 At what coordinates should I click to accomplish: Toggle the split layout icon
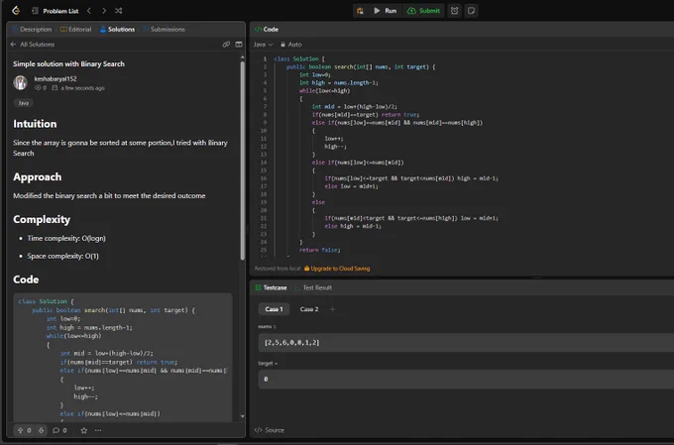tap(239, 45)
